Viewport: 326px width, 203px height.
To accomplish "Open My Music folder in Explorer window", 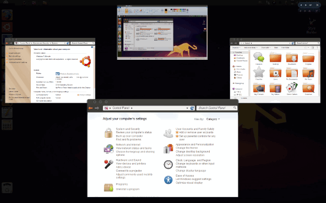I will click(x=308, y=72).
